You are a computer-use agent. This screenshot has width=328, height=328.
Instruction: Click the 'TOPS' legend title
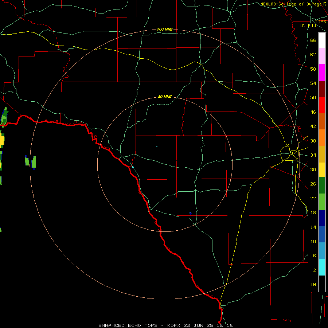[x=320, y=22]
